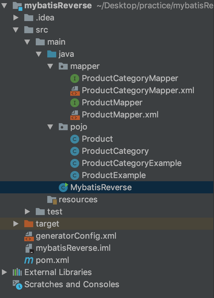Expand the .idea folder arrow
Viewport: 214px width, 298px height.
click(16, 18)
